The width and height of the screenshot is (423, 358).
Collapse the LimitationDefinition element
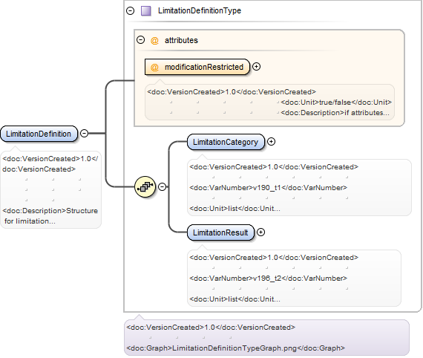pyautogui.click(x=84, y=134)
